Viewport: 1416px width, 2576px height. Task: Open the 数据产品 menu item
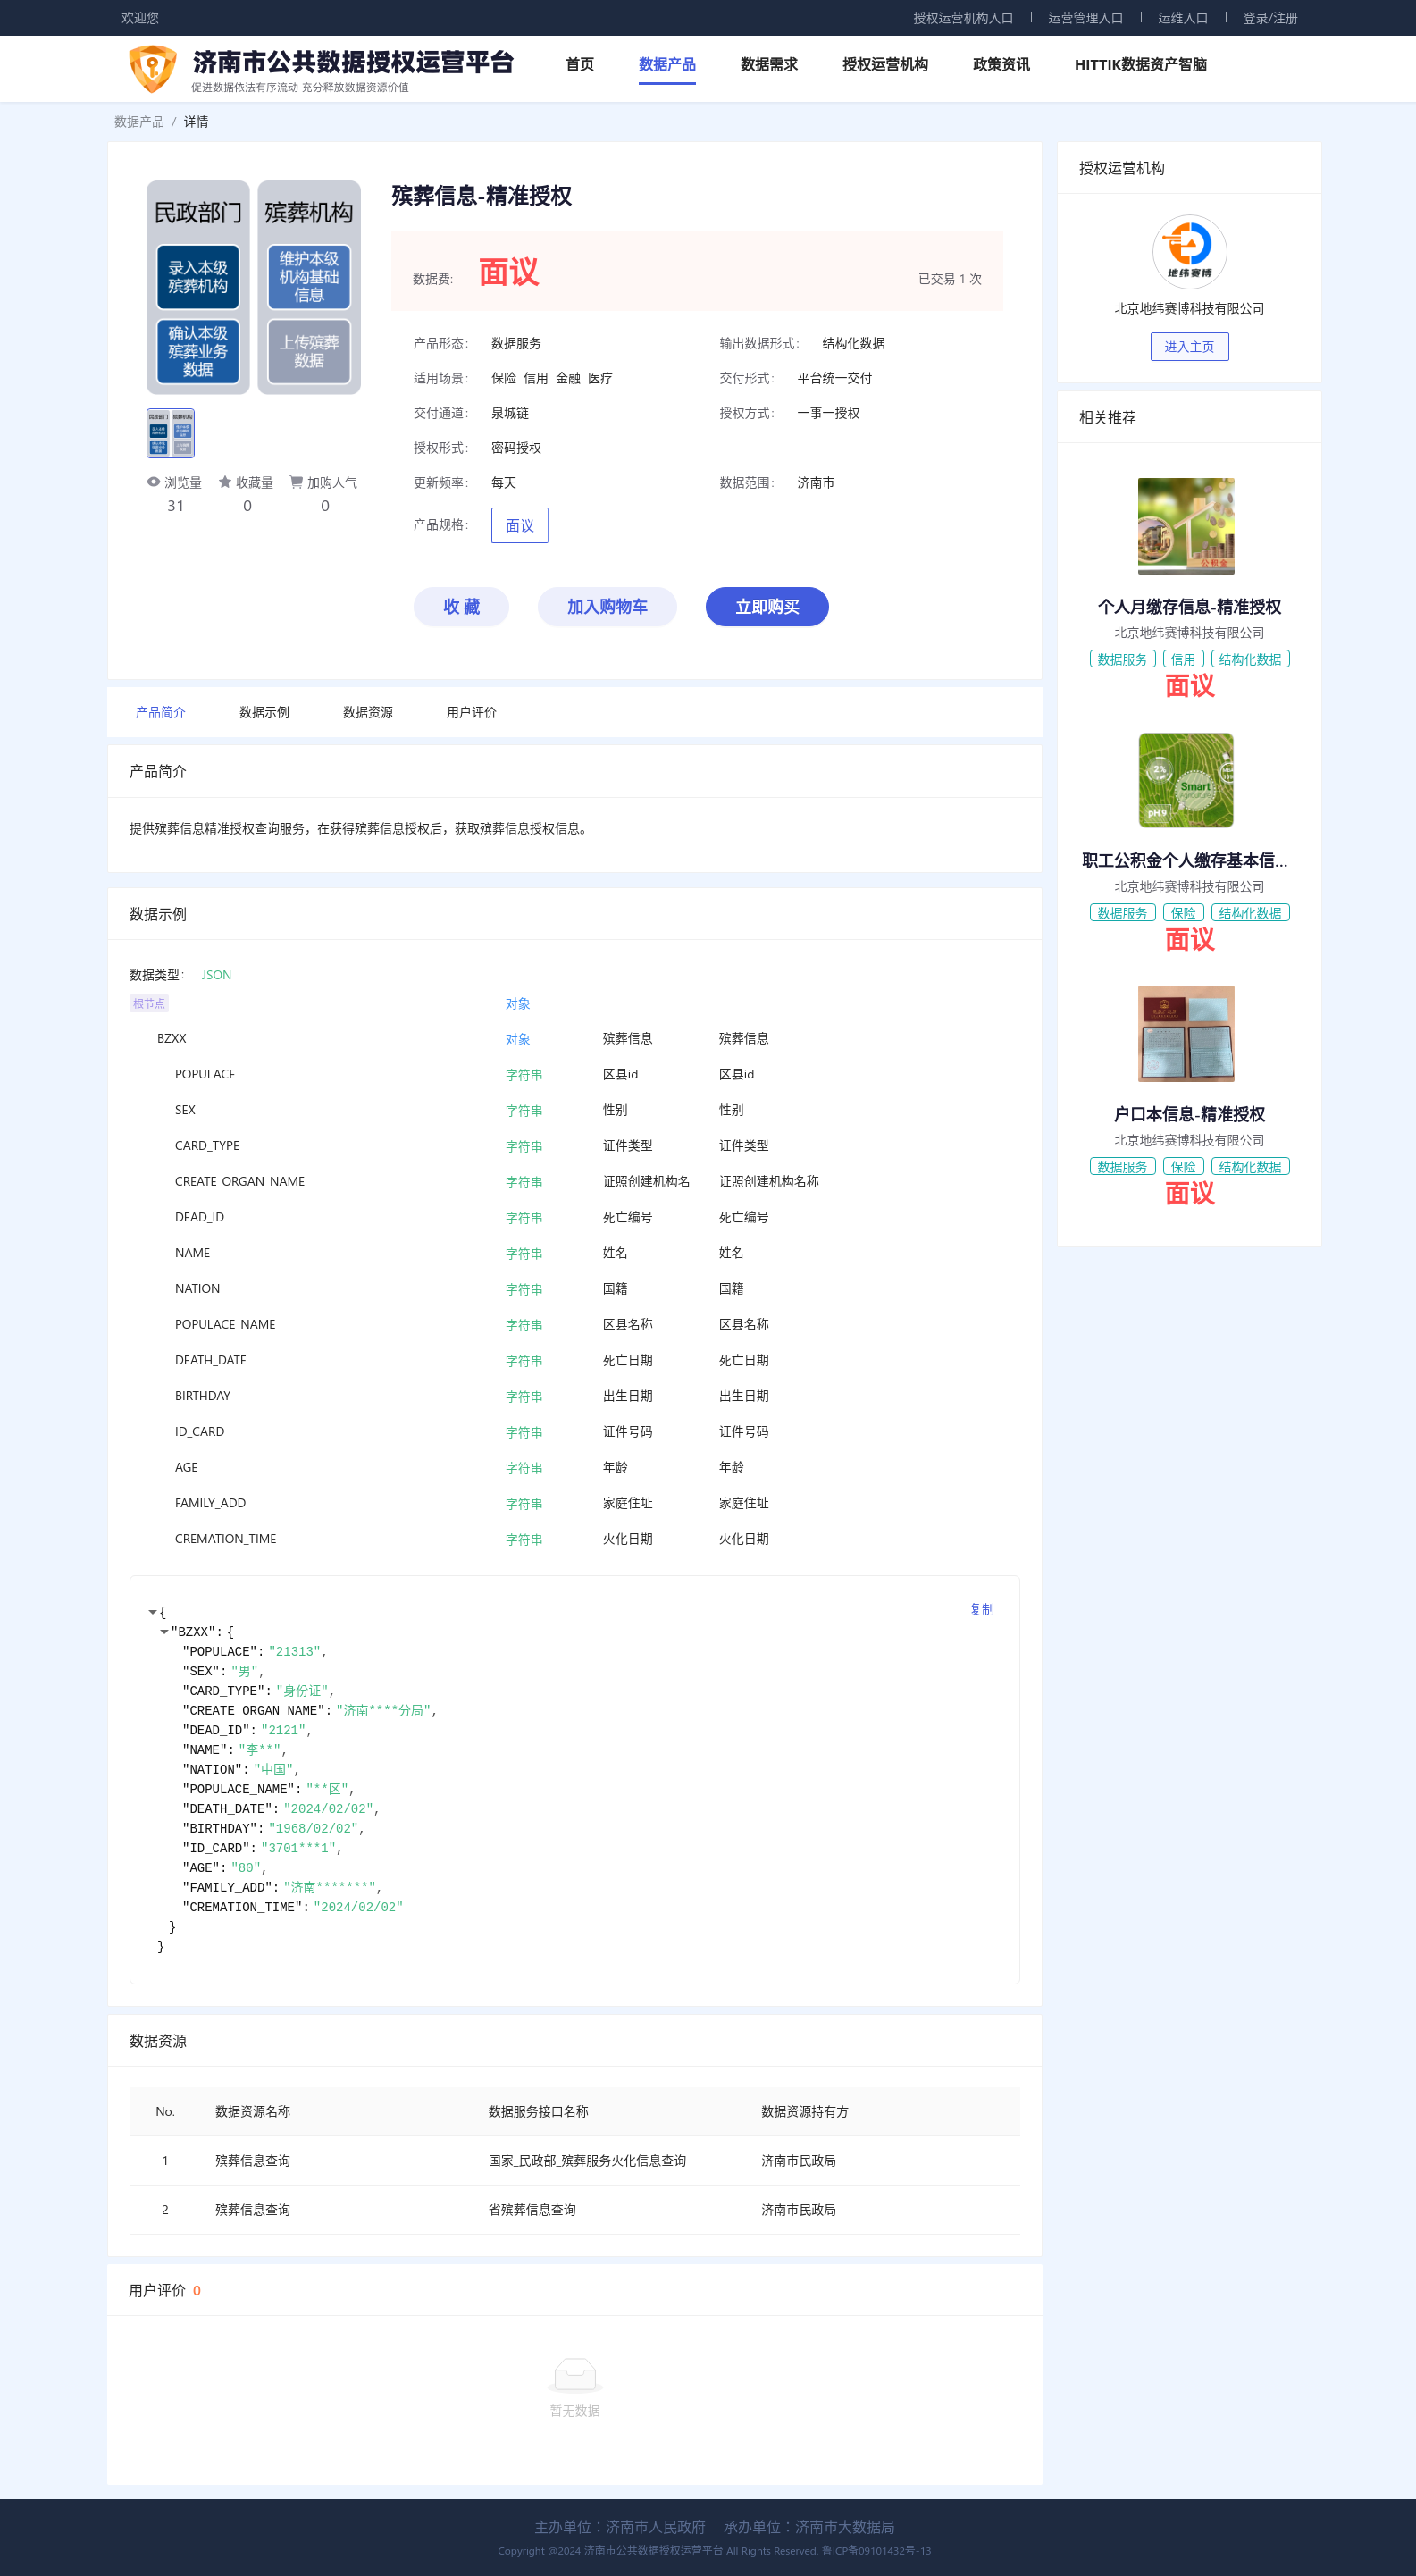[667, 64]
